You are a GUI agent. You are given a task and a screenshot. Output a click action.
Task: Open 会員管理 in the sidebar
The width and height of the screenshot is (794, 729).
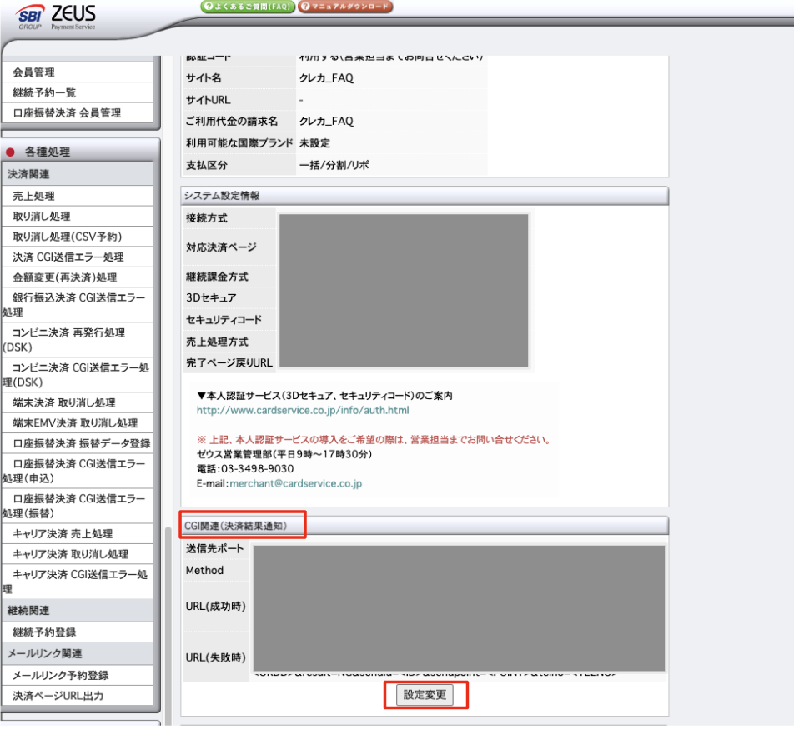click(x=78, y=72)
